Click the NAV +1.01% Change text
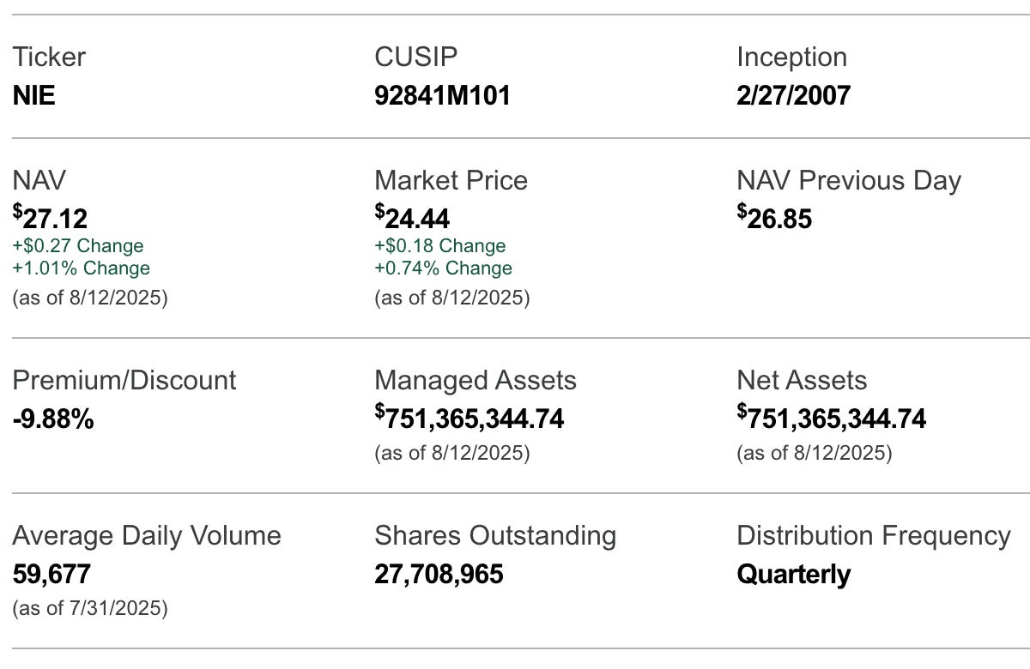 pyautogui.click(x=82, y=268)
